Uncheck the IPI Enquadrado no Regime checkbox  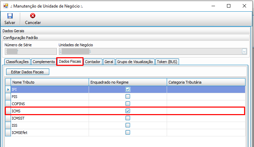128,89
